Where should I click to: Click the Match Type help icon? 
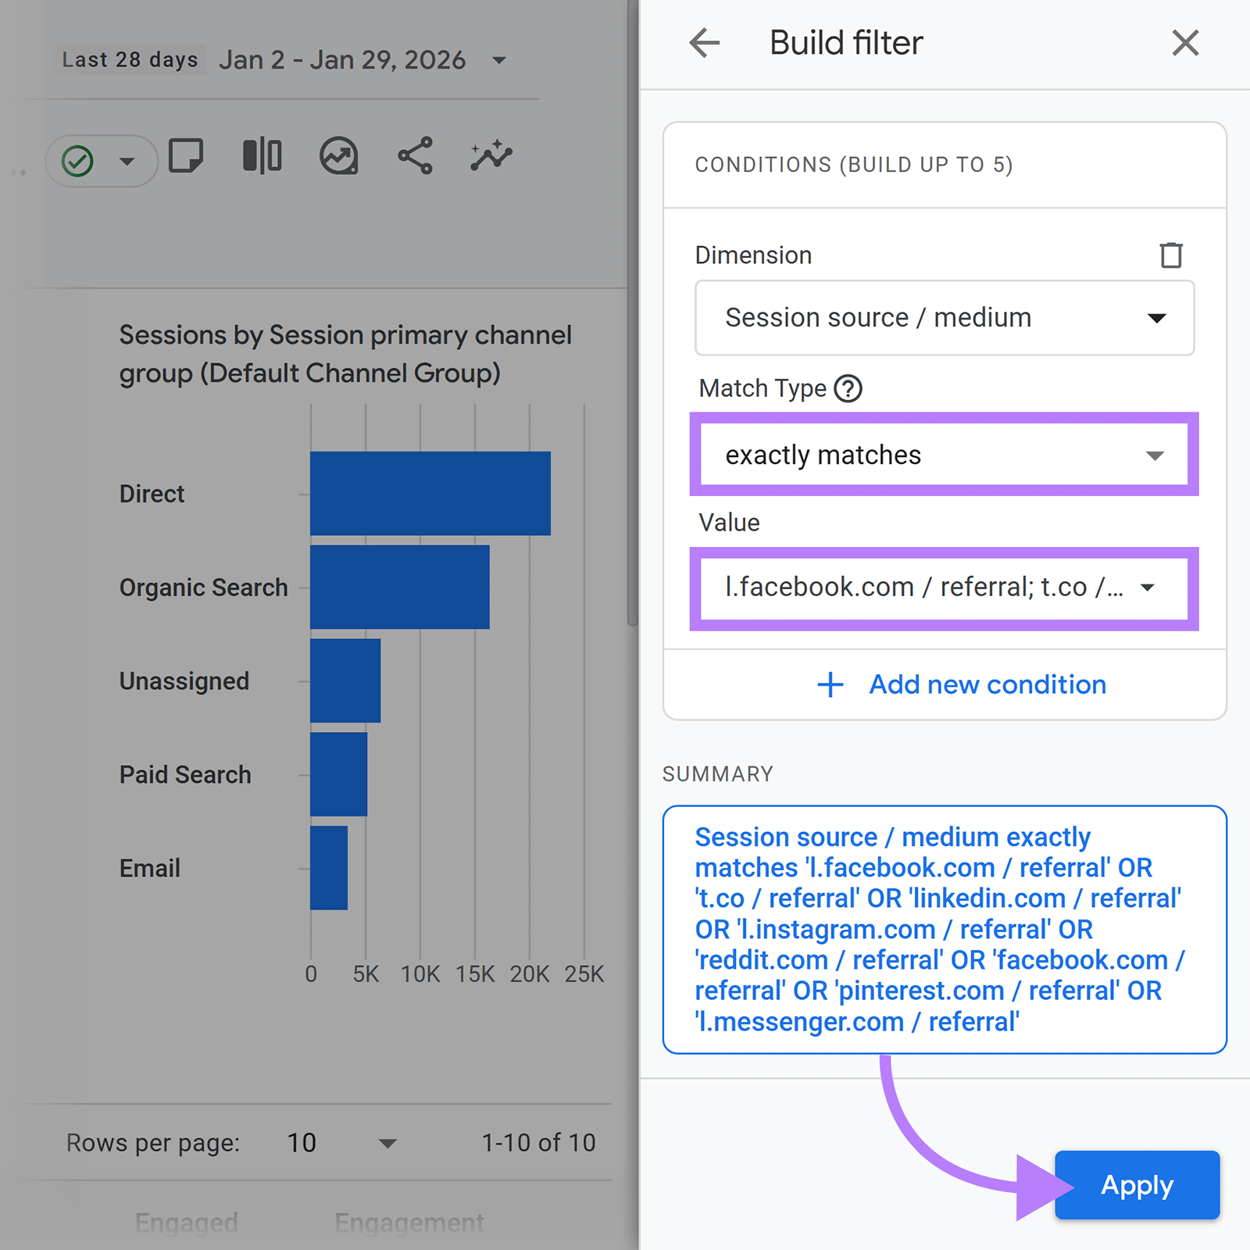point(848,387)
